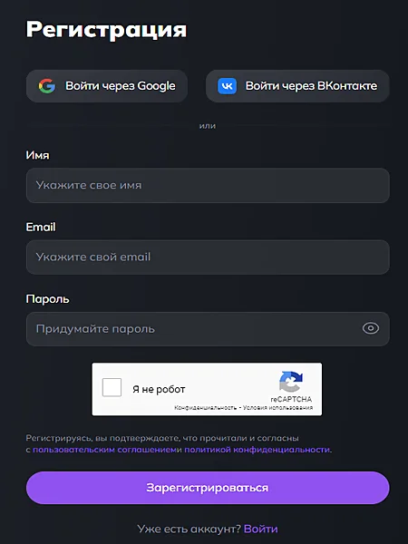Viewport: 408px width, 544px height.
Task: Open reCAPTCHA "Конфиденциальность" link
Action: pyautogui.click(x=206, y=408)
